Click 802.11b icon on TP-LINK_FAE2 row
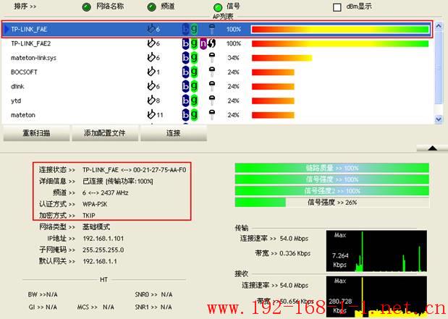Screen dimensions: 448x319 click(185, 43)
